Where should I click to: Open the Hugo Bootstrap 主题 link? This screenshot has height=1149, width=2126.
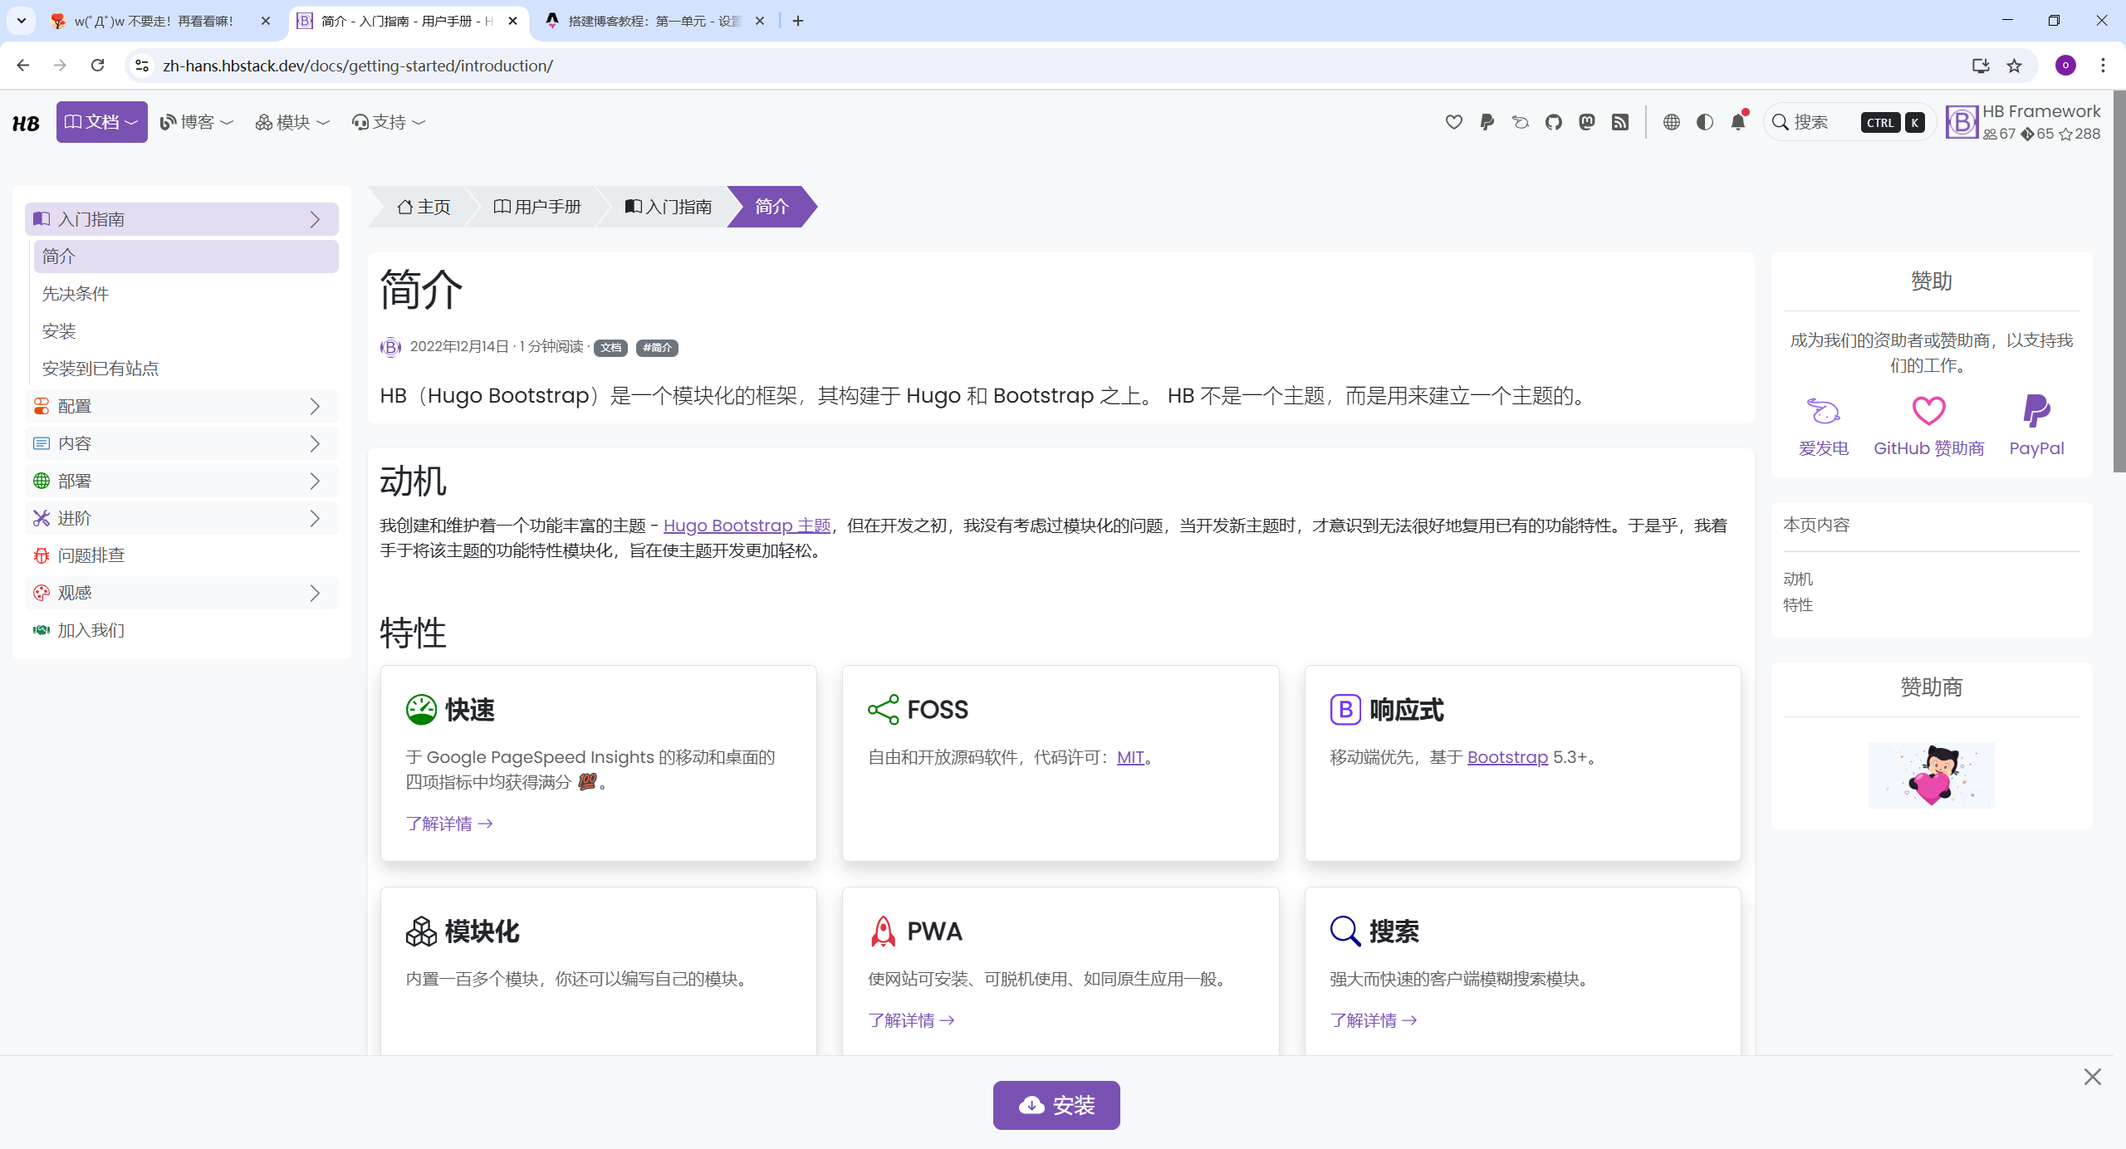[747, 526]
